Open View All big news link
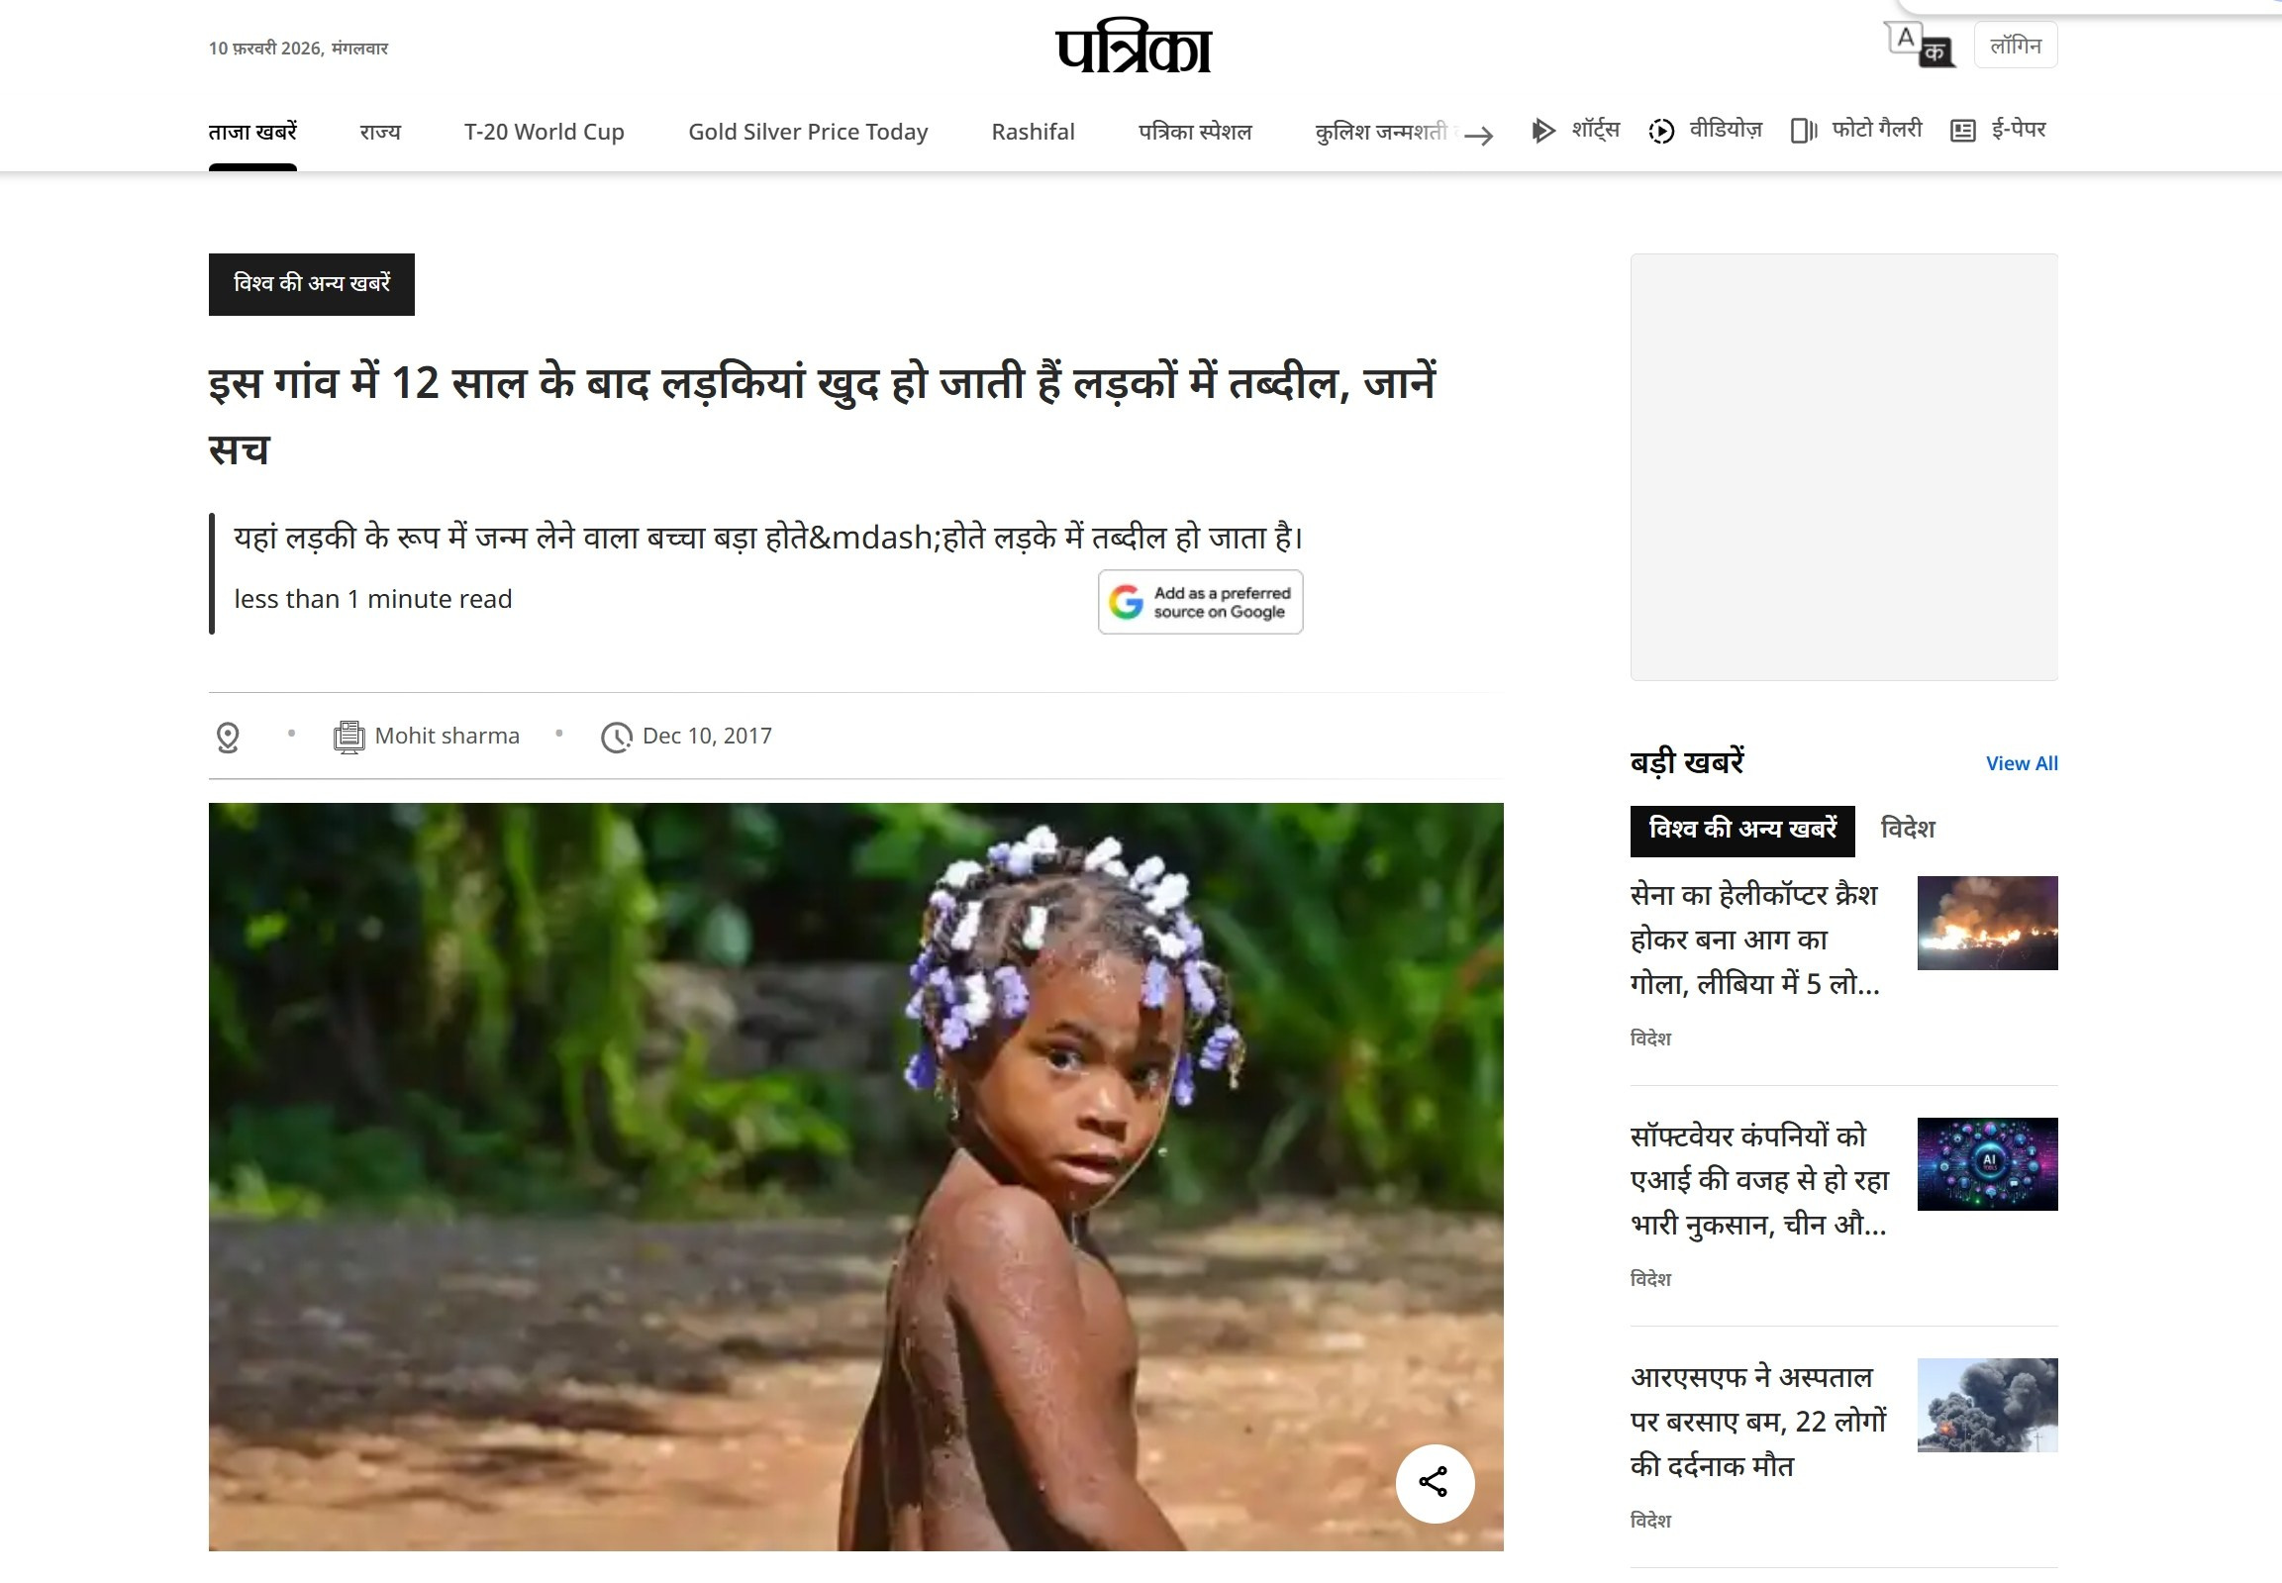The height and width of the screenshot is (1583, 2282). point(2022,762)
